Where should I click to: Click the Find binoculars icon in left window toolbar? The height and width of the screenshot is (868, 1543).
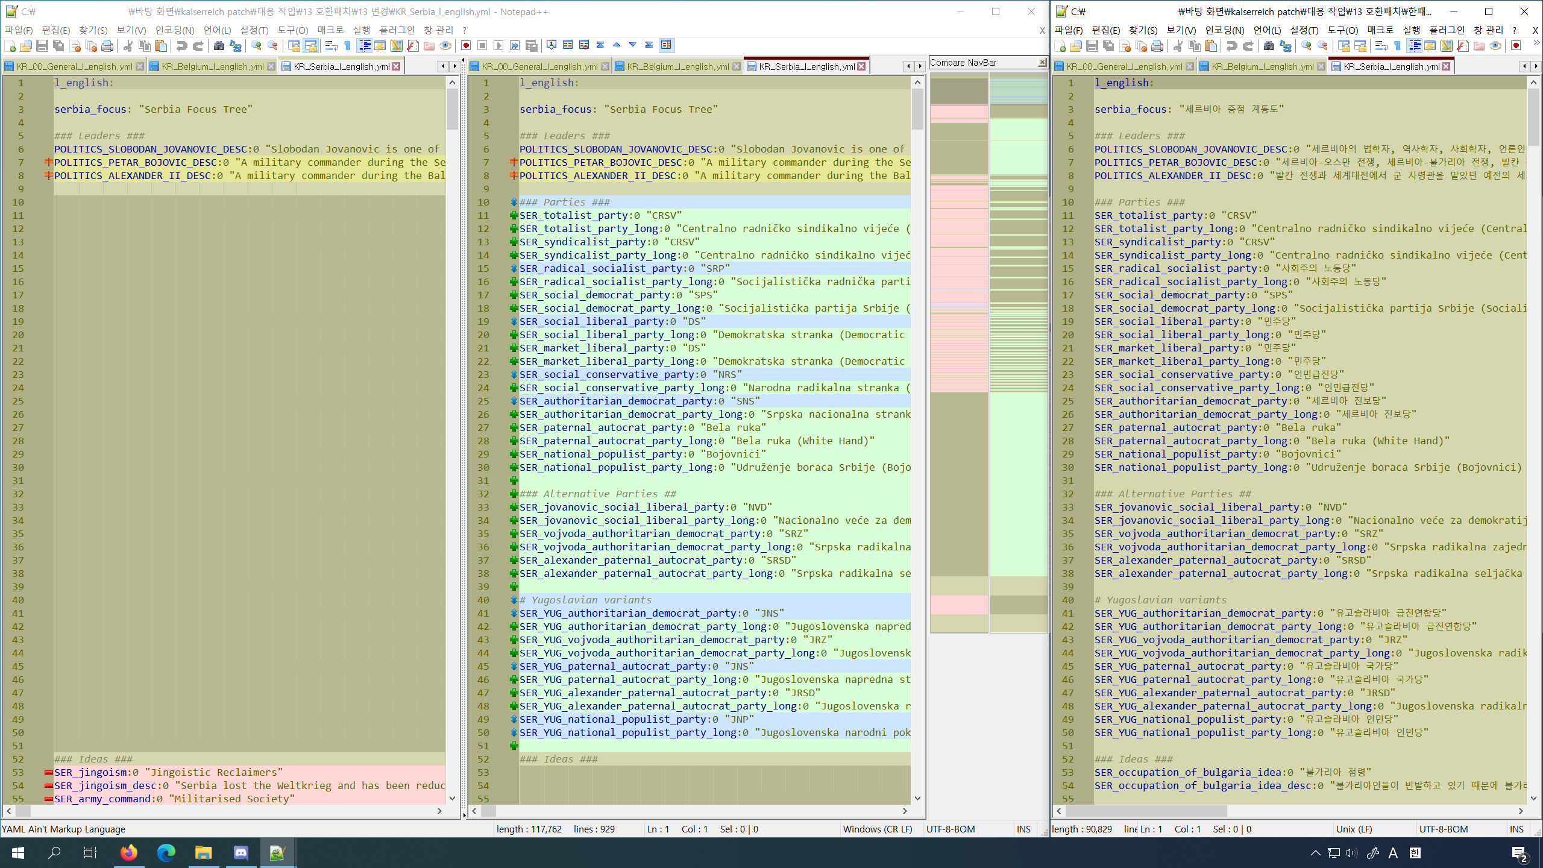(219, 46)
